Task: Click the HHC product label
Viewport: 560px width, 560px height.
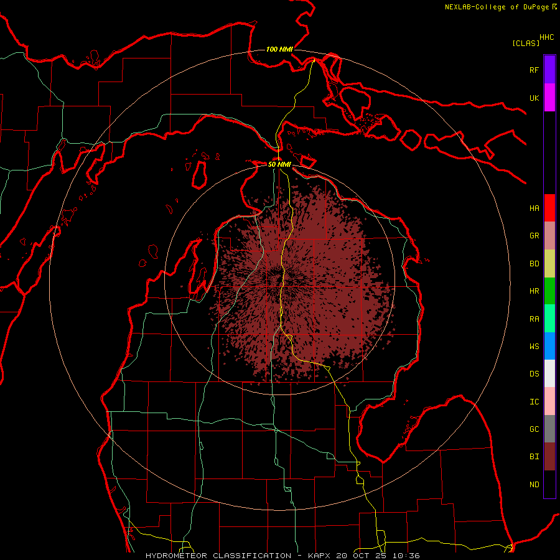Action: pyautogui.click(x=547, y=37)
